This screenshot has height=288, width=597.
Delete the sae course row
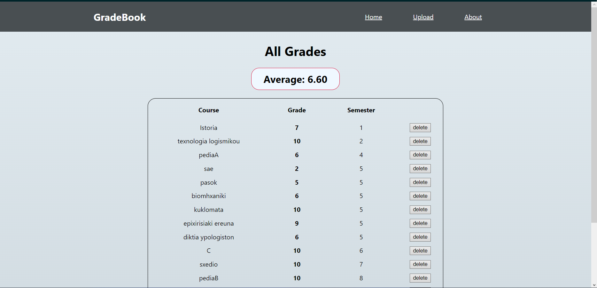[x=420, y=169]
